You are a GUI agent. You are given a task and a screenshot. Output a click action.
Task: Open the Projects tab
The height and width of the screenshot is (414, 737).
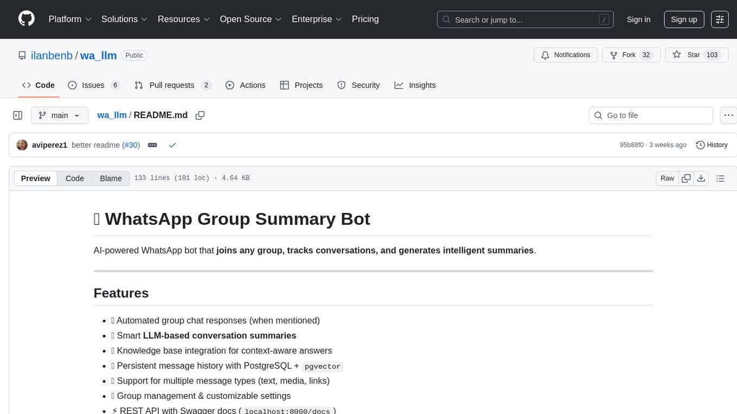pos(301,85)
